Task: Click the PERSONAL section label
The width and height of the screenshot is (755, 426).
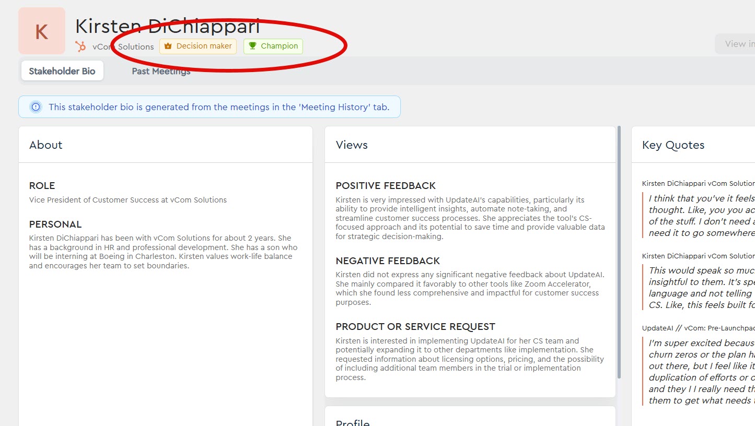Action: pyautogui.click(x=55, y=224)
